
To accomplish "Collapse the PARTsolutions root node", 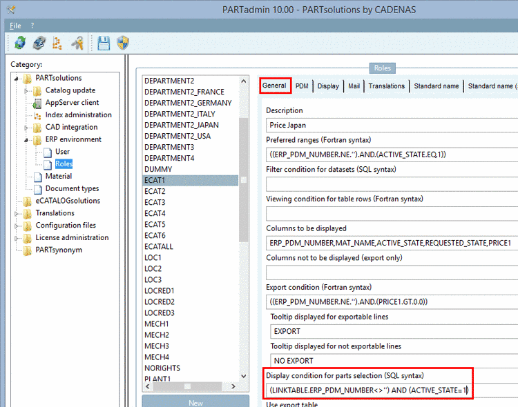I will pyautogui.click(x=16, y=79).
